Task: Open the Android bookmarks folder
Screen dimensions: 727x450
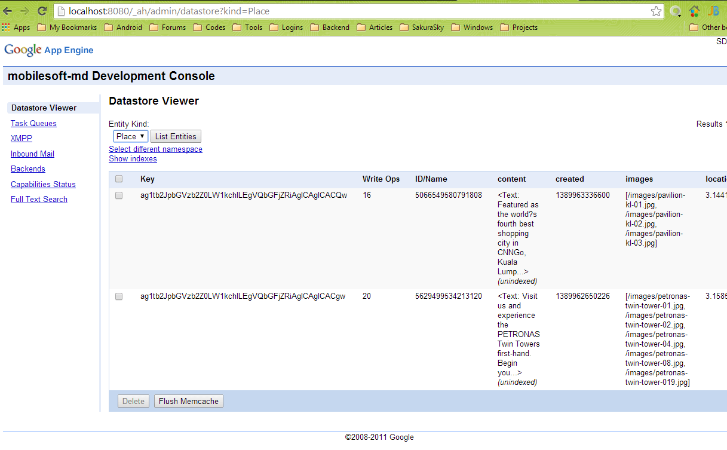Action: pos(123,27)
